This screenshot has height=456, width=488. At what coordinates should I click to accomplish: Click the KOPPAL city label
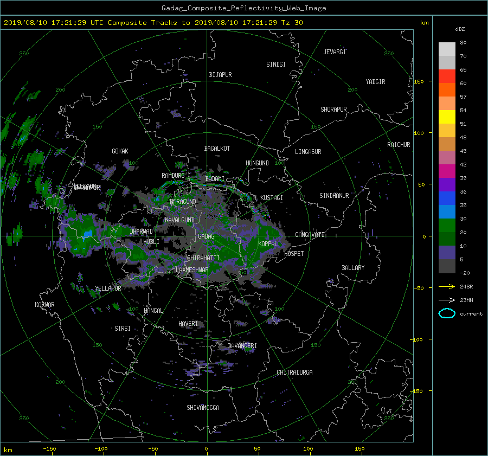coord(268,244)
